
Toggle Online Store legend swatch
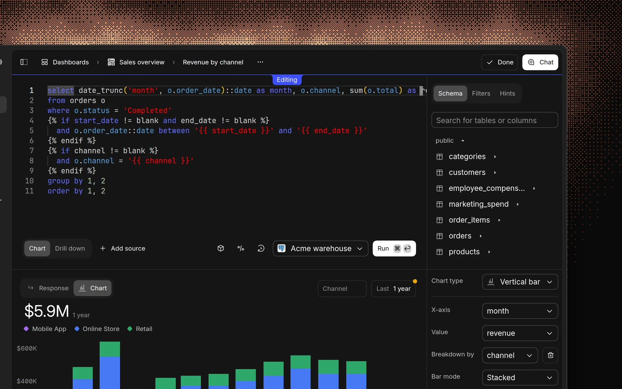(77, 329)
